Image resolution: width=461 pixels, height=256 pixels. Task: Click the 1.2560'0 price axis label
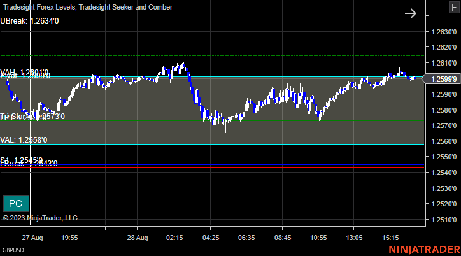point(444,141)
